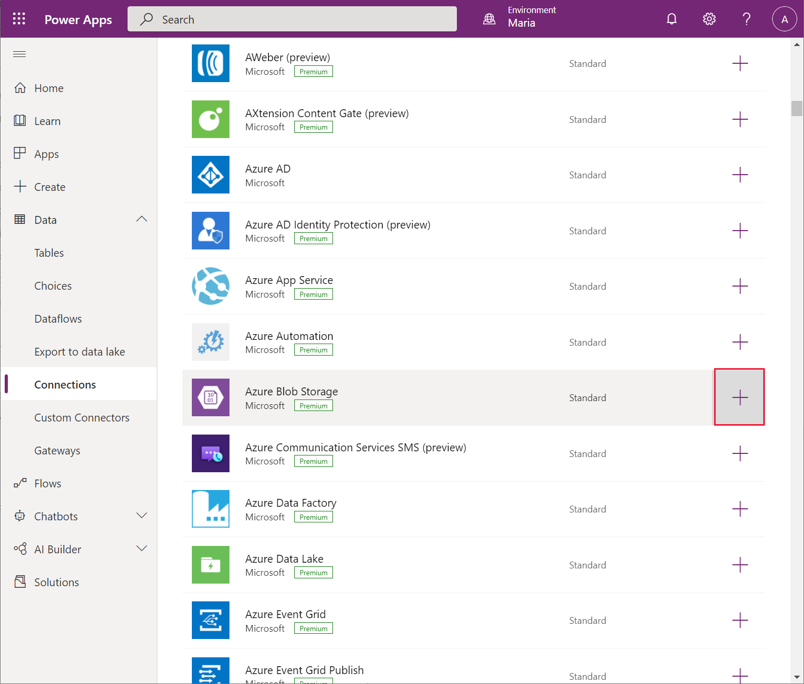The image size is (804, 684).
Task: Click the scrollbar up arrow
Action: click(x=797, y=44)
